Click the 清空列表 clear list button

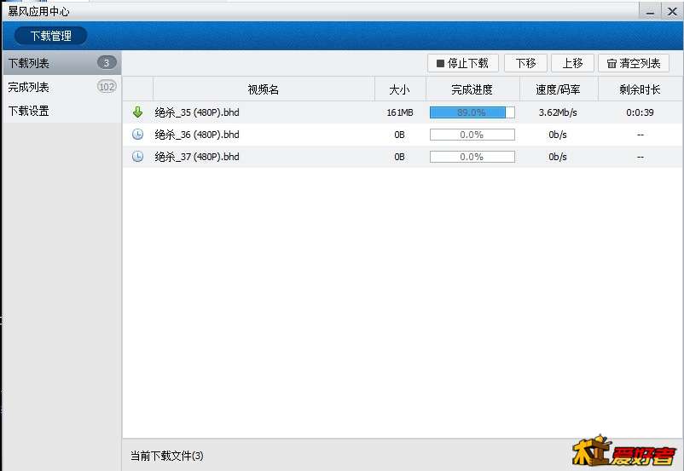634,63
